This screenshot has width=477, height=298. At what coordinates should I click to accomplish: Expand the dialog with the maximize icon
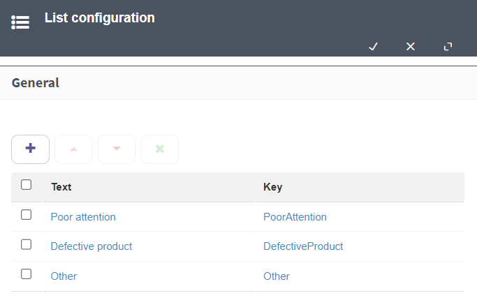tap(448, 47)
